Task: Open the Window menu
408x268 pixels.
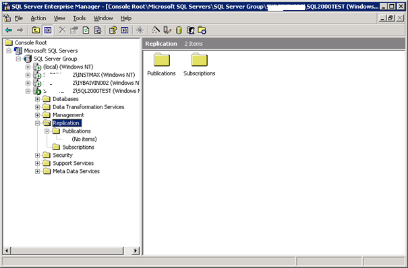Action: point(103,18)
